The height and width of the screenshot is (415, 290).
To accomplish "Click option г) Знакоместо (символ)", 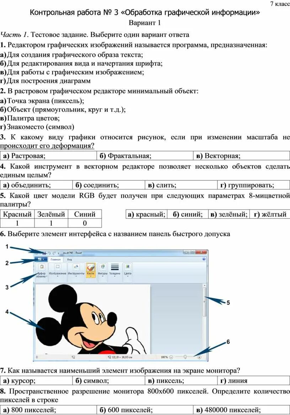I will point(37,127).
